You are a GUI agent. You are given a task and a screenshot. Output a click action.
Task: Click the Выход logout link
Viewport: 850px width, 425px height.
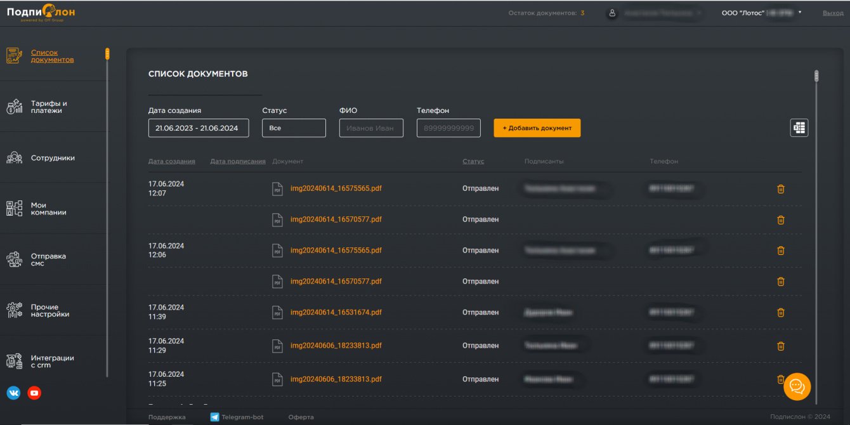833,13
